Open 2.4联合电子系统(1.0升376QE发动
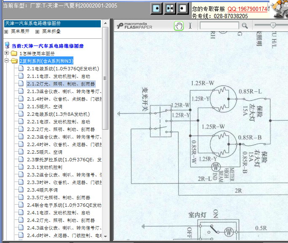288x243 pixels. [64, 205]
